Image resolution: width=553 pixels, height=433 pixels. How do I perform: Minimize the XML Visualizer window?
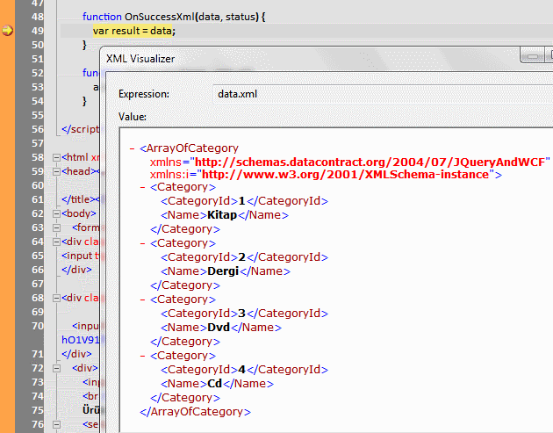(x=533, y=56)
